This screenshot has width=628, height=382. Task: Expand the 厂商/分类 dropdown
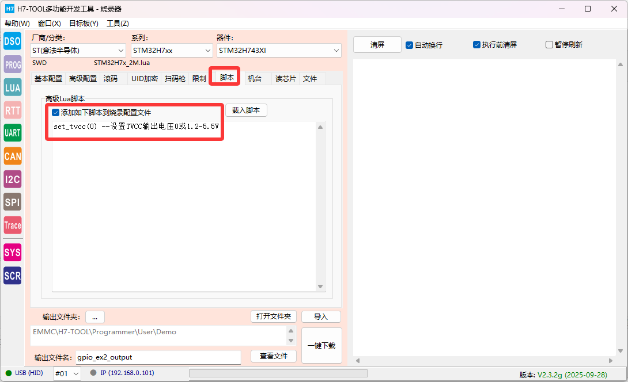pyautogui.click(x=78, y=51)
